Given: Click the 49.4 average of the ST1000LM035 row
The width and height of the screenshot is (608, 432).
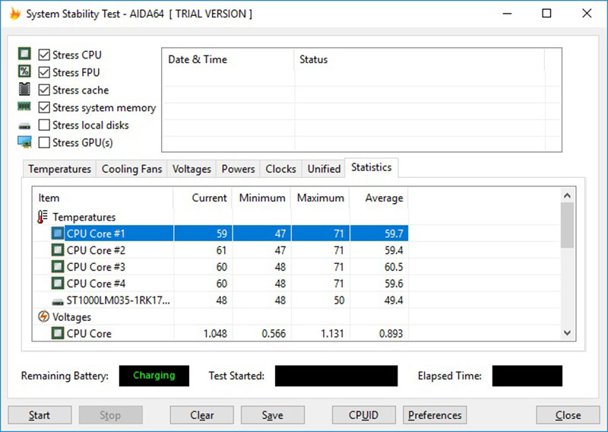Looking at the screenshot, I should coord(394,300).
